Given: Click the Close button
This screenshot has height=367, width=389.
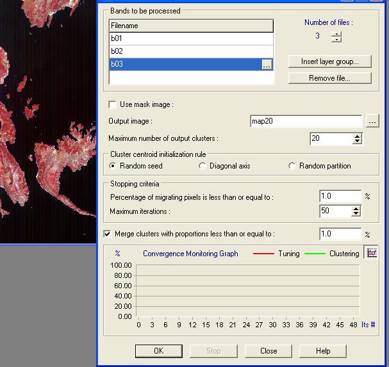Looking at the screenshot, I should [269, 351].
